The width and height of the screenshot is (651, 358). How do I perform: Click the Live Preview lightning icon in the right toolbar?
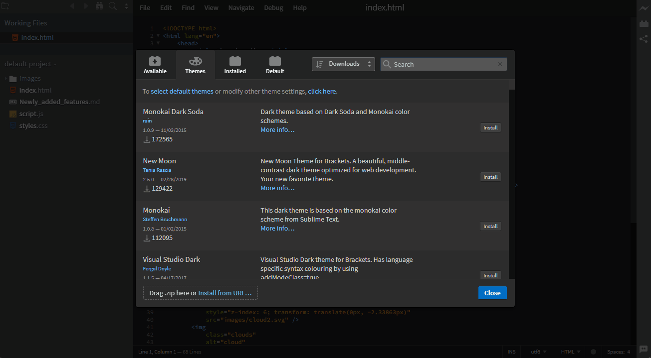pyautogui.click(x=644, y=8)
